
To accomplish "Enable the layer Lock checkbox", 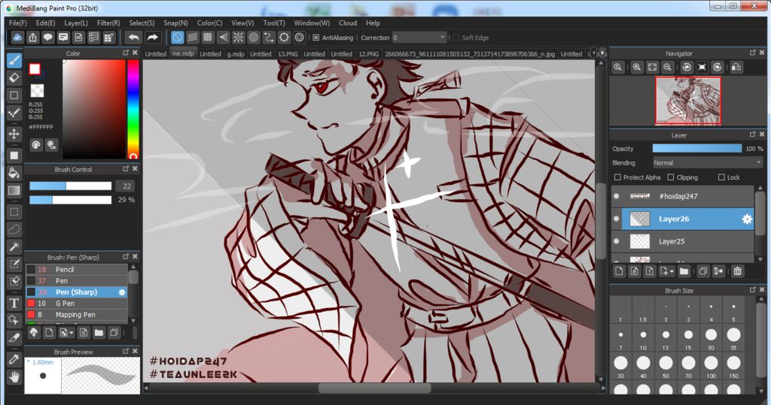I will pyautogui.click(x=721, y=177).
